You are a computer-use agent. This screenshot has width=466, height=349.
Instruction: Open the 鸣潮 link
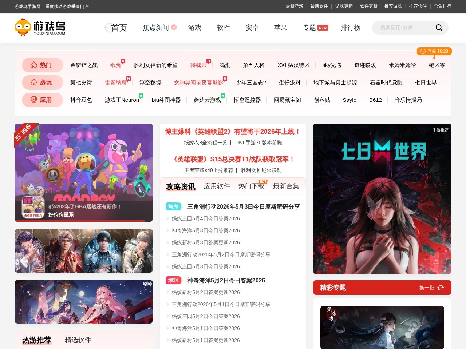[225, 65]
